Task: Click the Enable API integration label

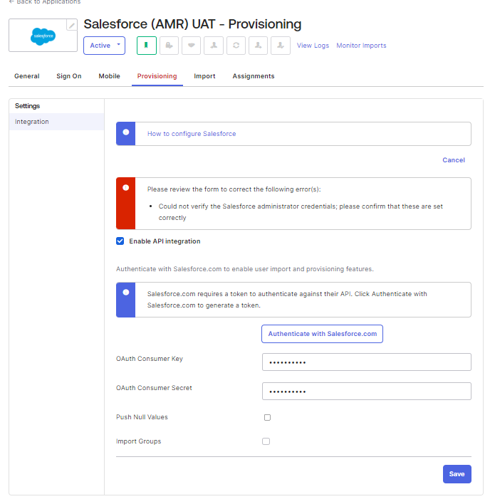Action: 165,241
